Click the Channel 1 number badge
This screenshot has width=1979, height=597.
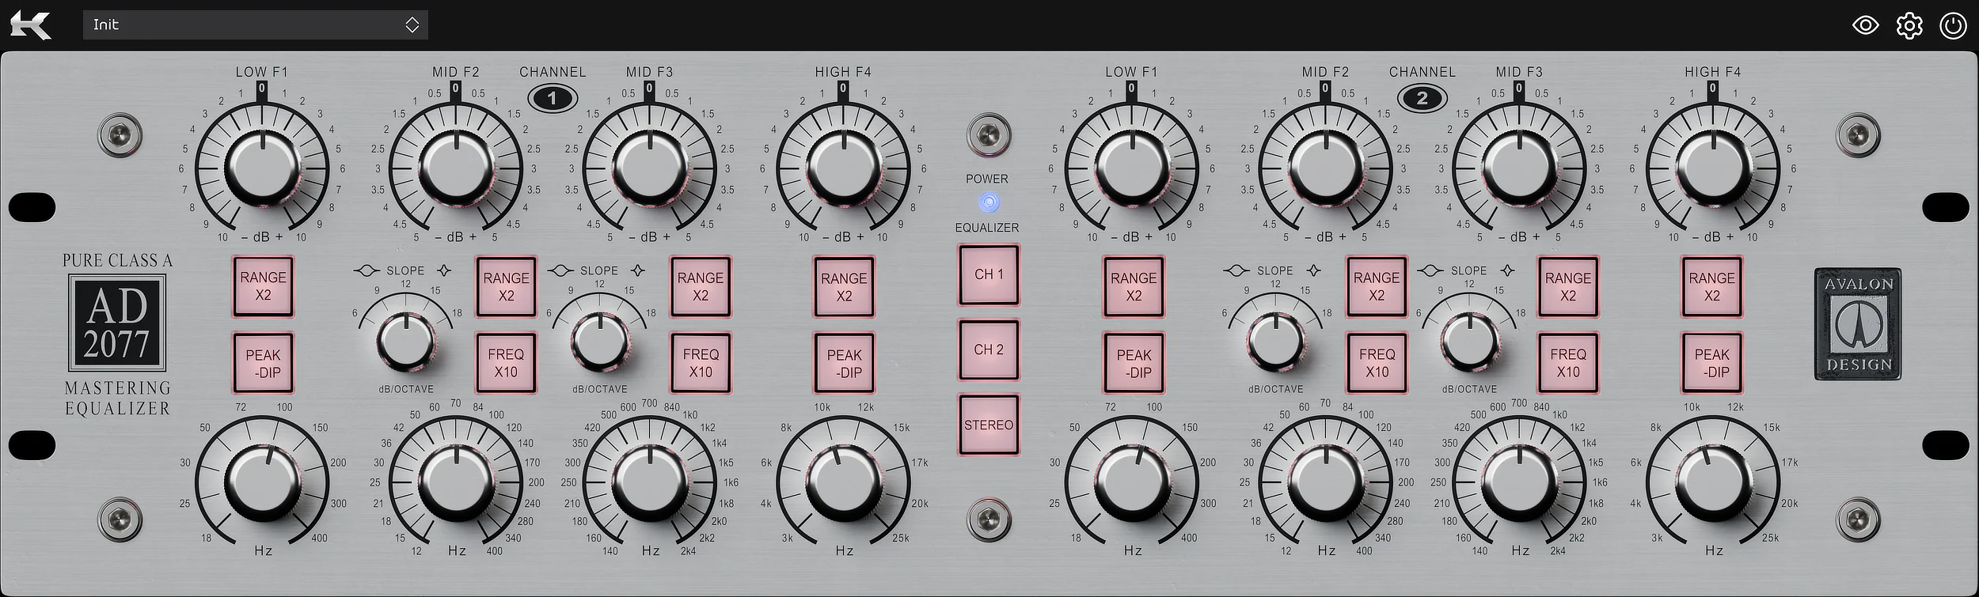tap(553, 99)
